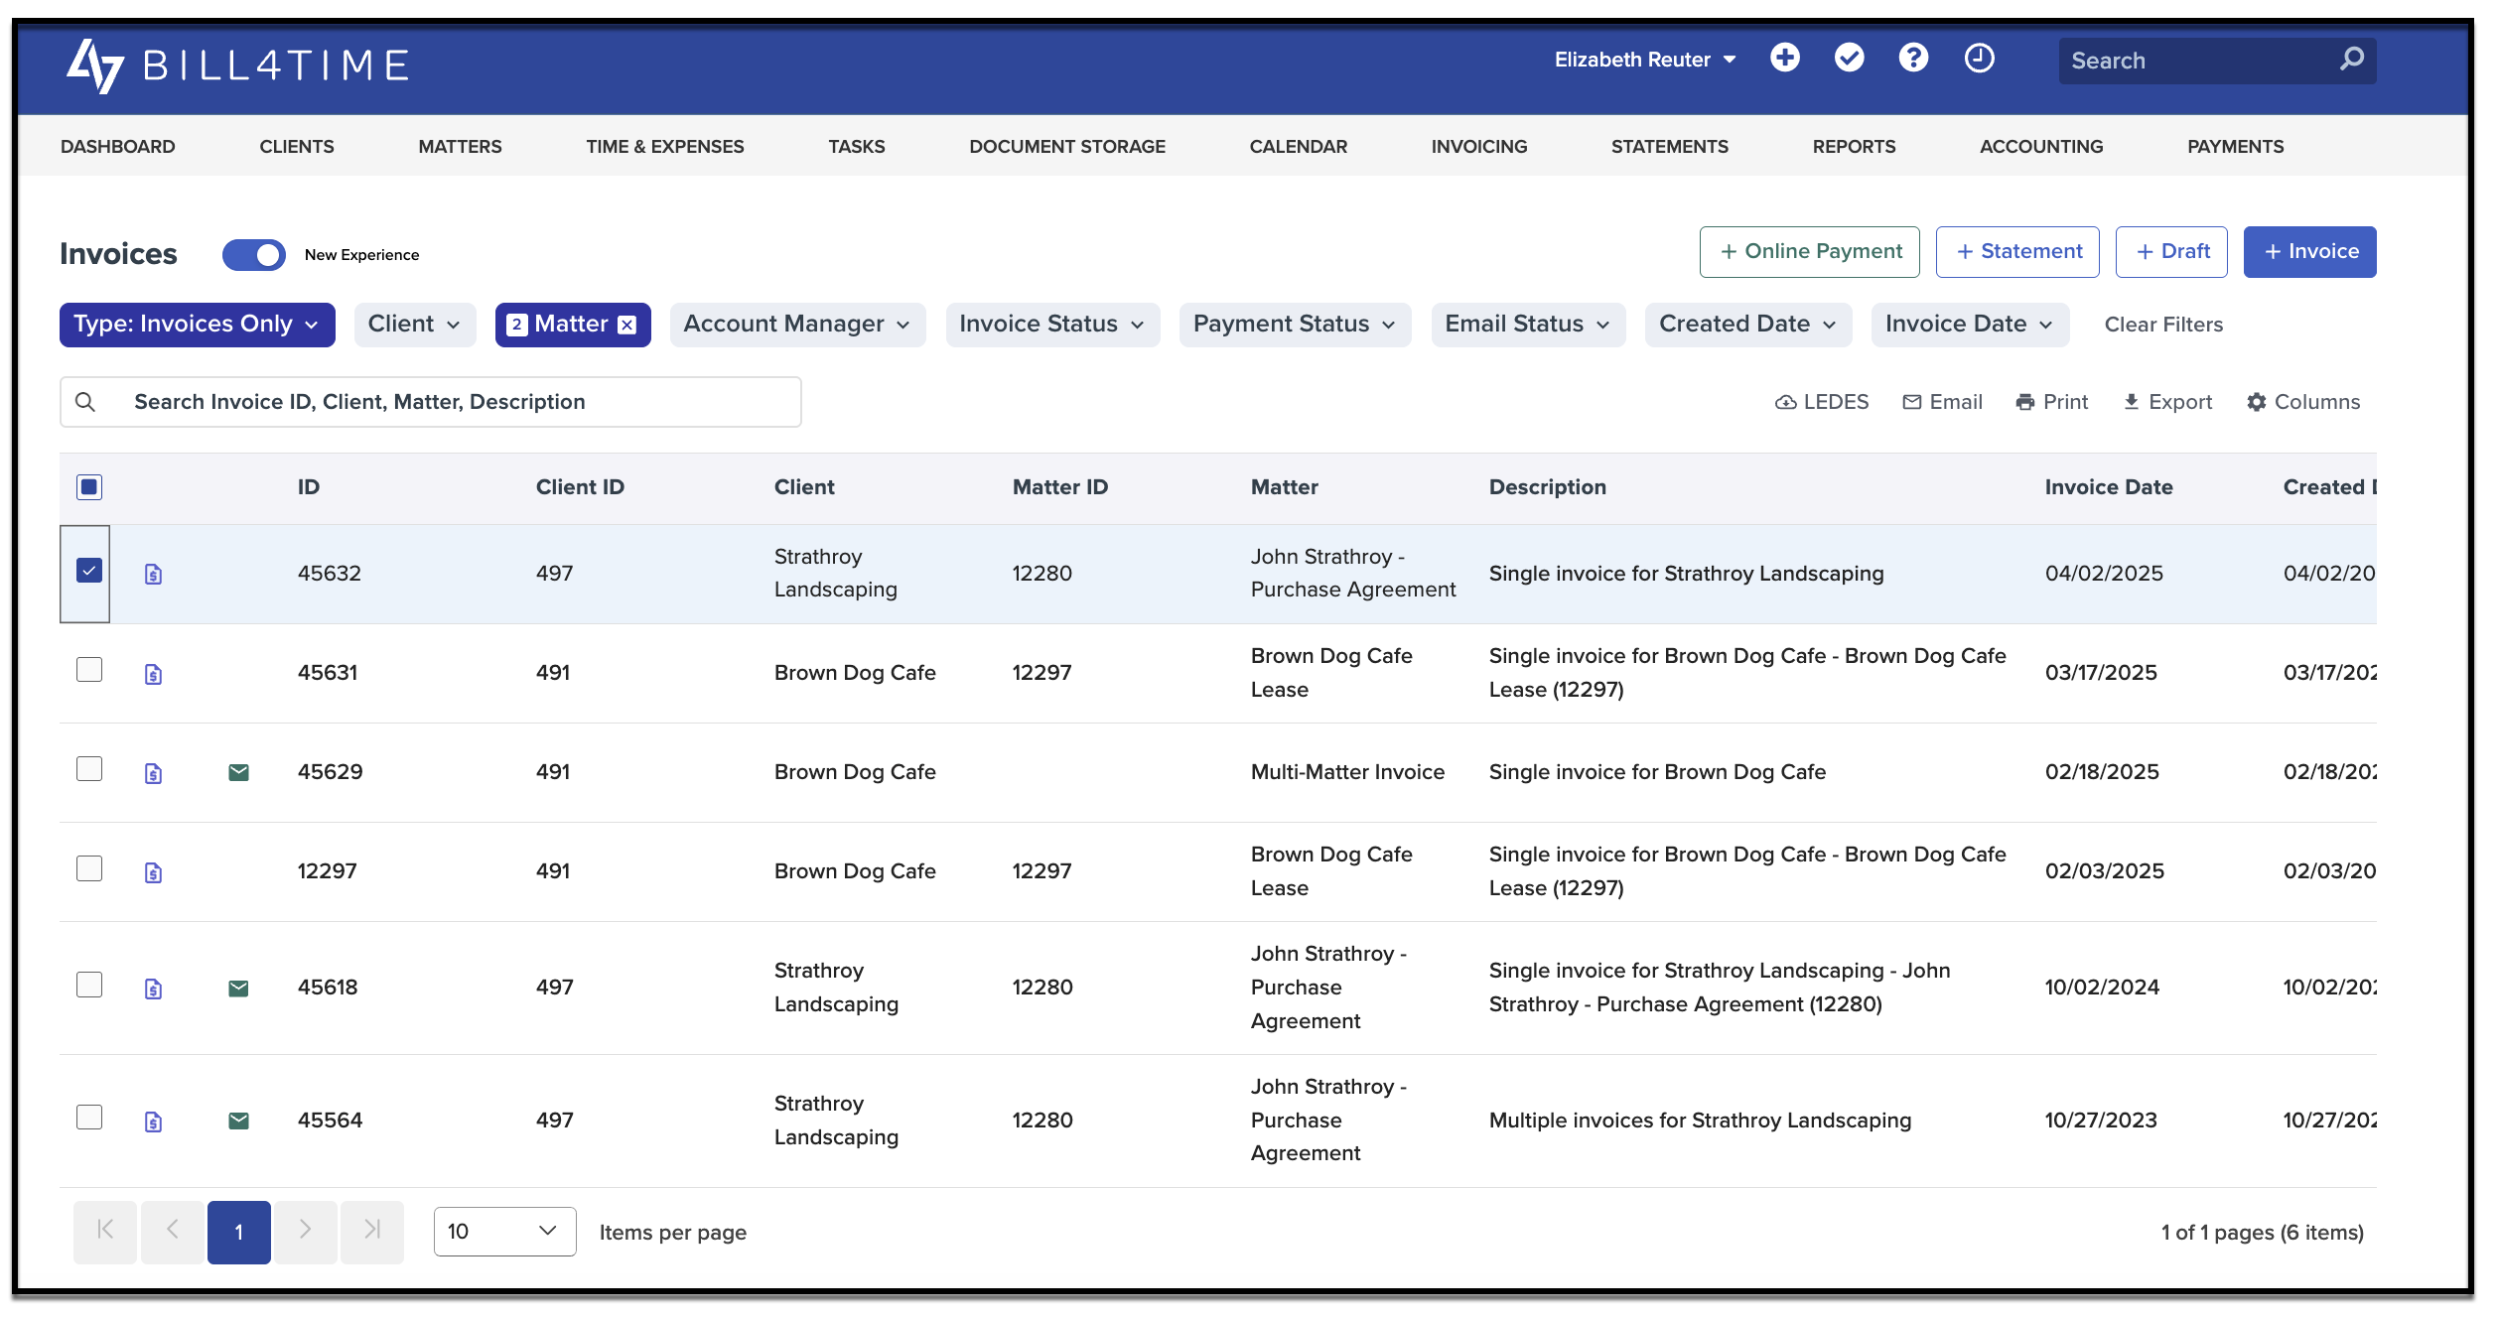Open the Type: Invoices Only filter dropdown
The height and width of the screenshot is (1320, 2498).
[198, 325]
